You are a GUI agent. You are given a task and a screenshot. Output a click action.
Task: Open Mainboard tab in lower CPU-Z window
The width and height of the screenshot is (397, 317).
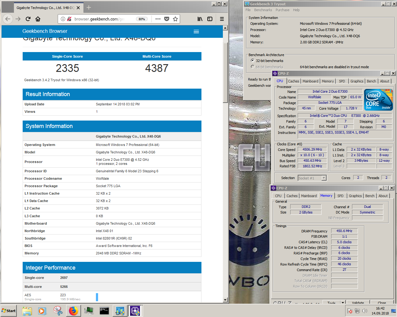(x=309, y=196)
